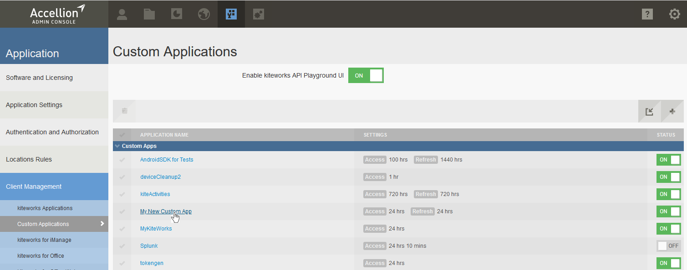Screen dimensions: 687x270
Task: Click the trash delete icon
Action: click(124, 111)
